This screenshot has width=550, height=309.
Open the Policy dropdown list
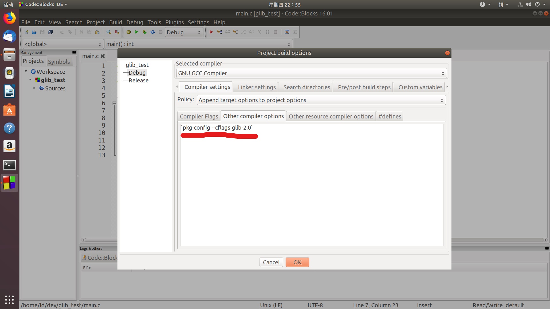click(321, 100)
